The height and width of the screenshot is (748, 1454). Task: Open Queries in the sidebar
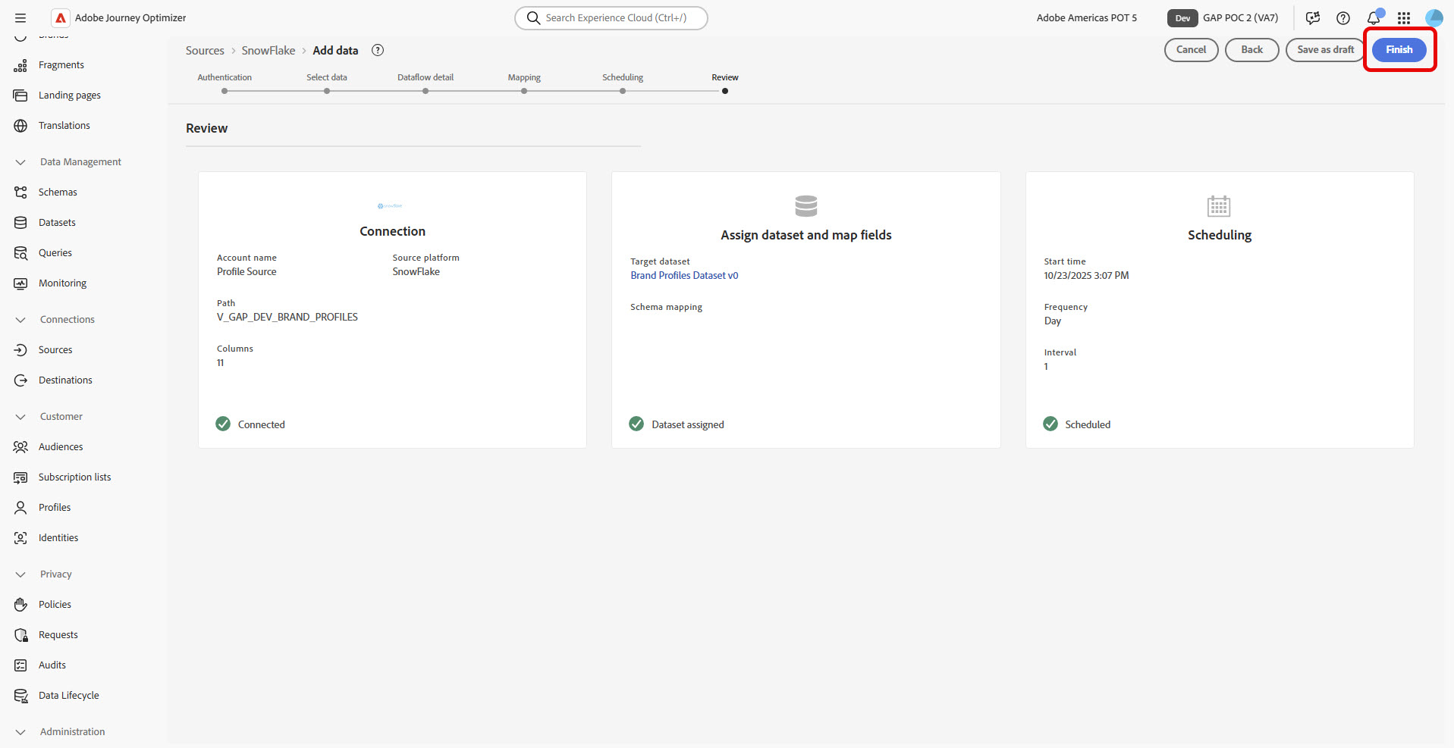(x=55, y=253)
